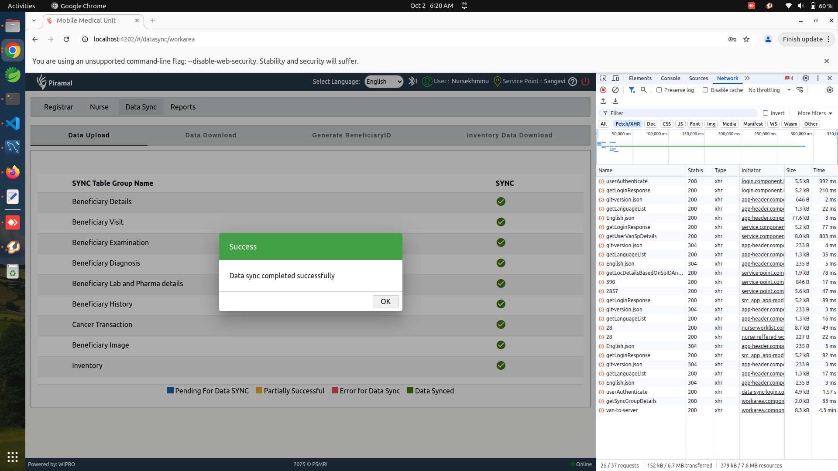The height and width of the screenshot is (471, 838).
Task: Switch to the Console tab
Action: click(670, 78)
